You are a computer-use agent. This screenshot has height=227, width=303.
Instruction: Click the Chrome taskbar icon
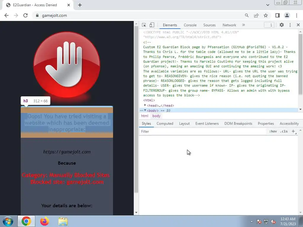(x=26, y=221)
